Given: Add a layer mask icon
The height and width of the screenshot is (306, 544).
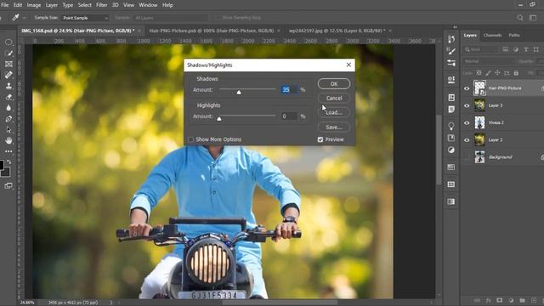Looking at the screenshot, I should coord(499,300).
